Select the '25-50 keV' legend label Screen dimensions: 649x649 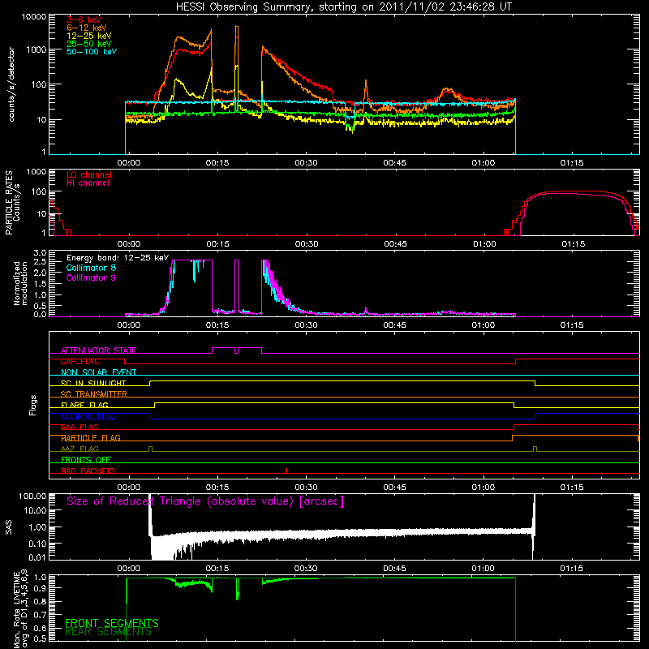click(89, 44)
